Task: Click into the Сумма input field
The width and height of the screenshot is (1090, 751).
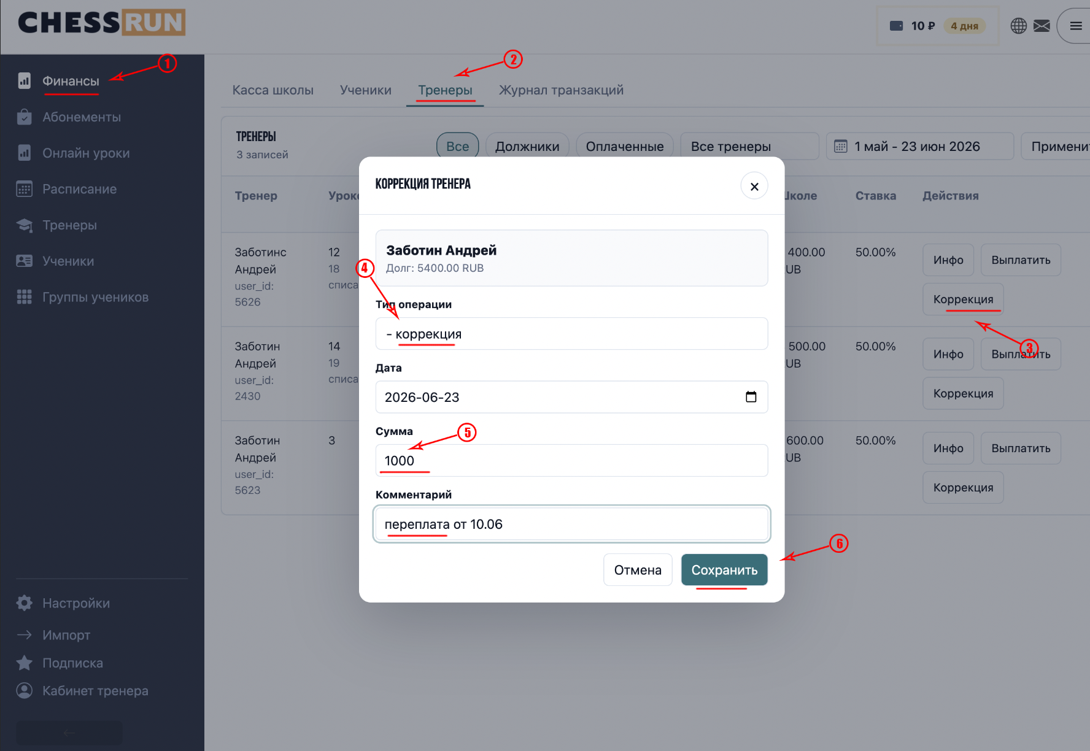Action: pos(571,460)
